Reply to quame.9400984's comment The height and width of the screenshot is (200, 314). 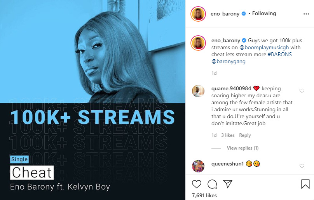(245, 135)
